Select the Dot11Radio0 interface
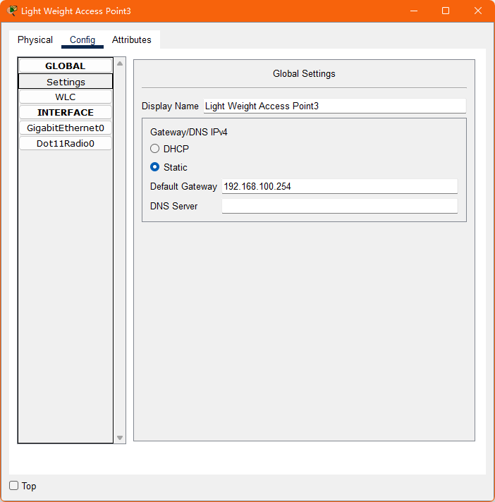Screen dimensions: 495x502 coord(66,143)
